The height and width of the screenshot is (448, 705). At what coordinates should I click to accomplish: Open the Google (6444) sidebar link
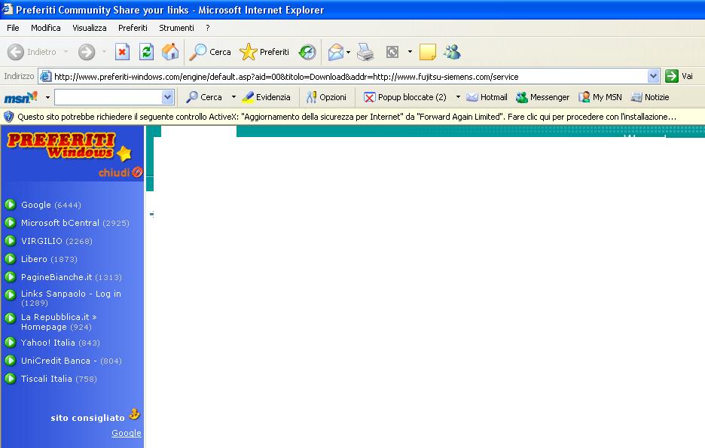51,205
